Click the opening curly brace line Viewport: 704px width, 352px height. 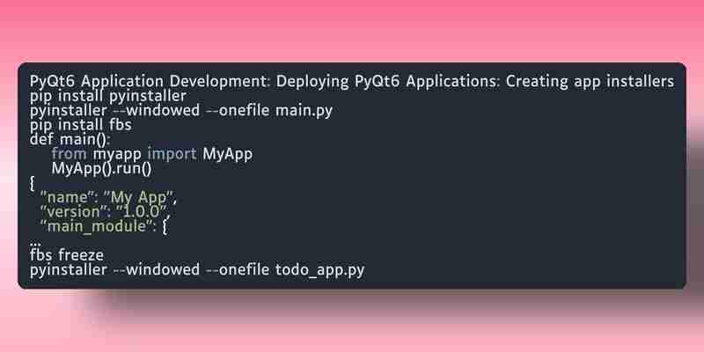tap(33, 183)
